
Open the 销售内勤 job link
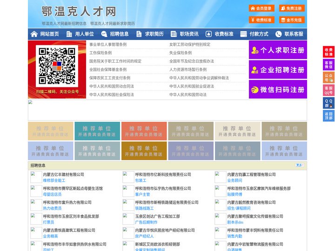point(234,236)
